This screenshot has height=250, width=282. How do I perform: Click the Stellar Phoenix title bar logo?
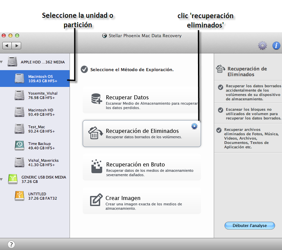click(105, 36)
